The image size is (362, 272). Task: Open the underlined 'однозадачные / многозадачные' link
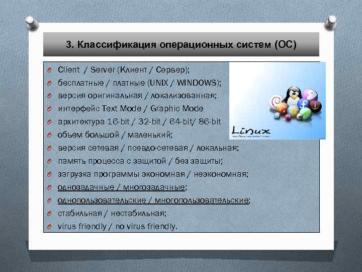121,187
